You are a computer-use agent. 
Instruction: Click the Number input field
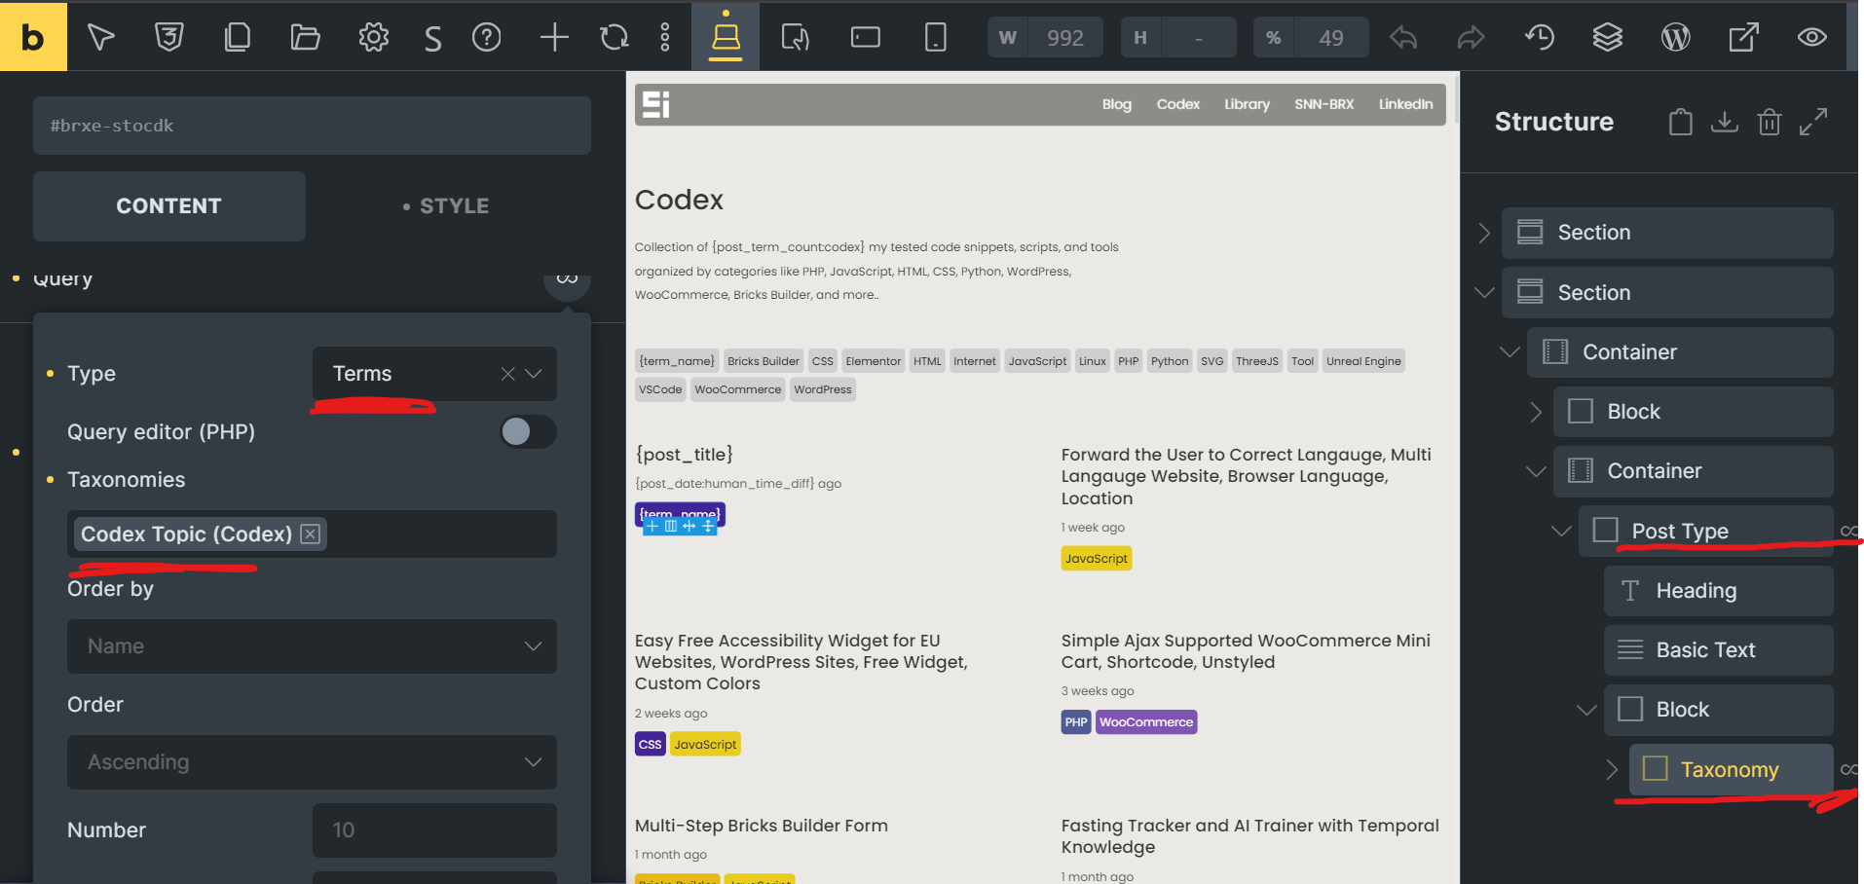click(x=434, y=830)
